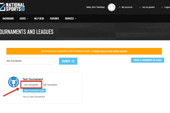Click the Logout arrow icon
This screenshot has height=113, width=170.
click(x=162, y=7)
